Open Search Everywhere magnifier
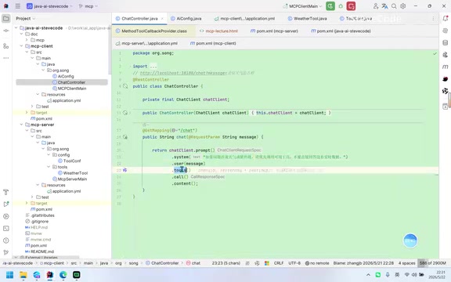 [x=394, y=6]
